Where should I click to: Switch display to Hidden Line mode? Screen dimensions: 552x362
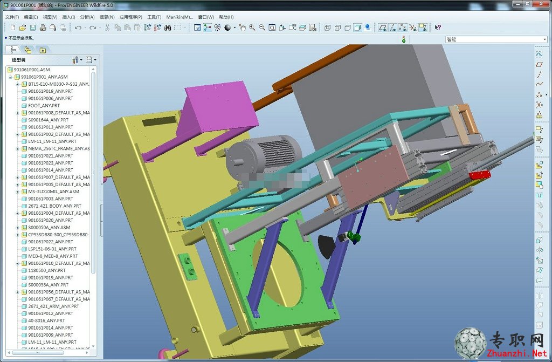pos(337,28)
